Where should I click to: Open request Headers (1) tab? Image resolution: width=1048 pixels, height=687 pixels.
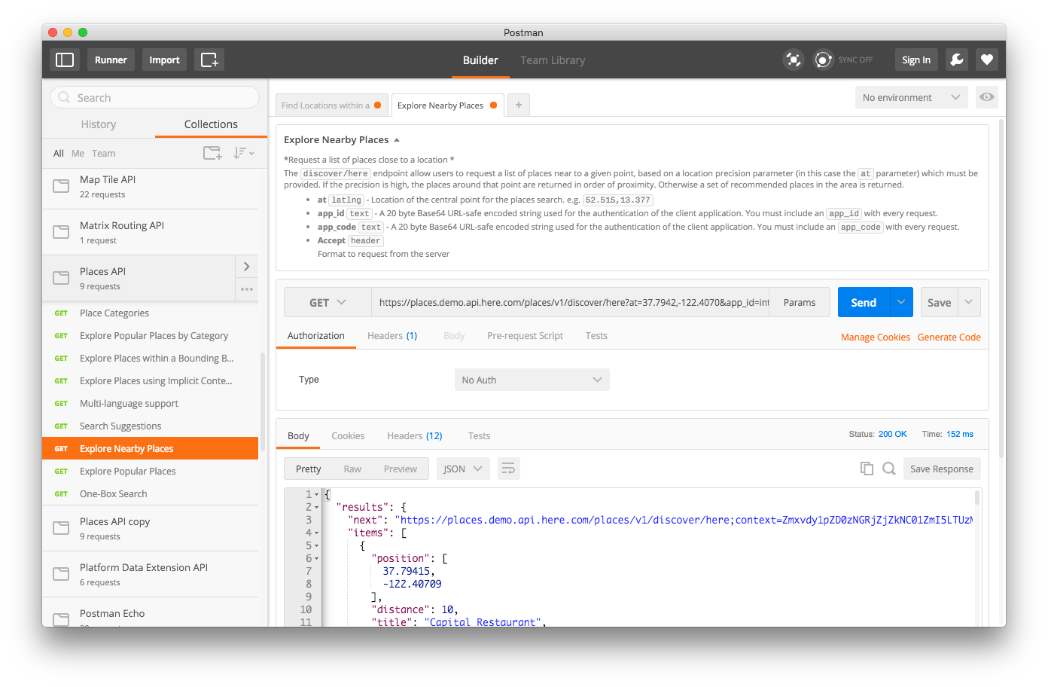coord(392,336)
